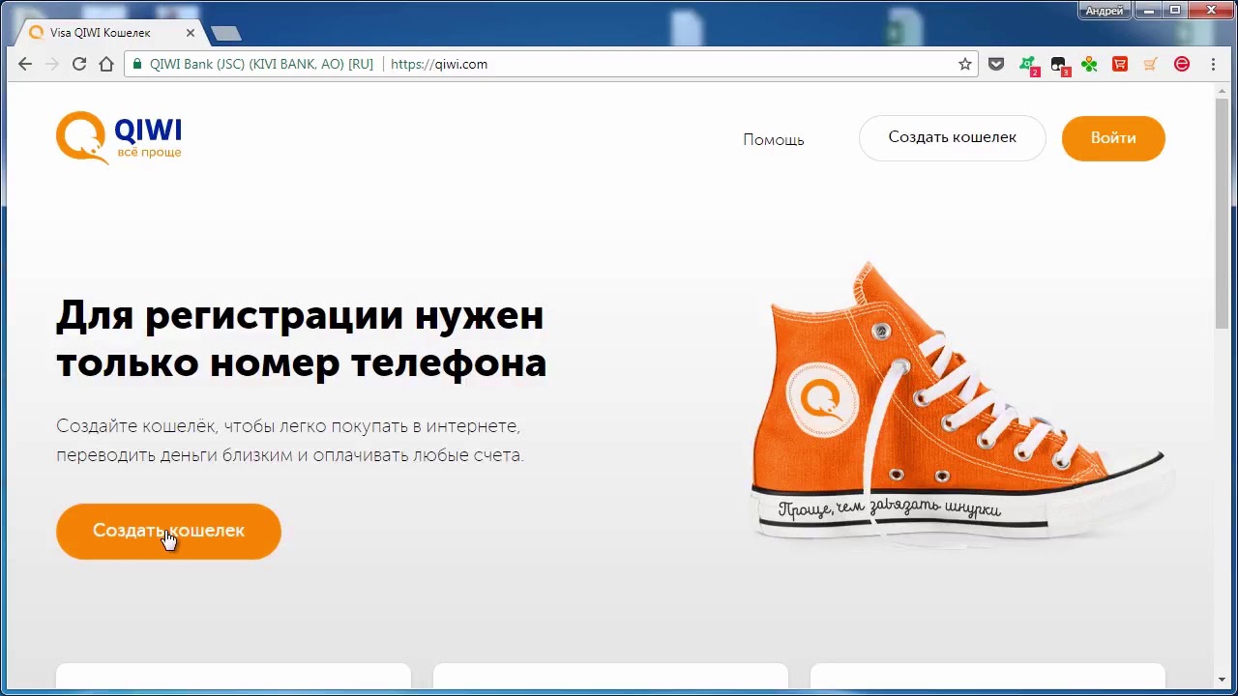Open the red circular 'e' extension
Viewport: 1238px width, 696px height.
click(x=1182, y=64)
